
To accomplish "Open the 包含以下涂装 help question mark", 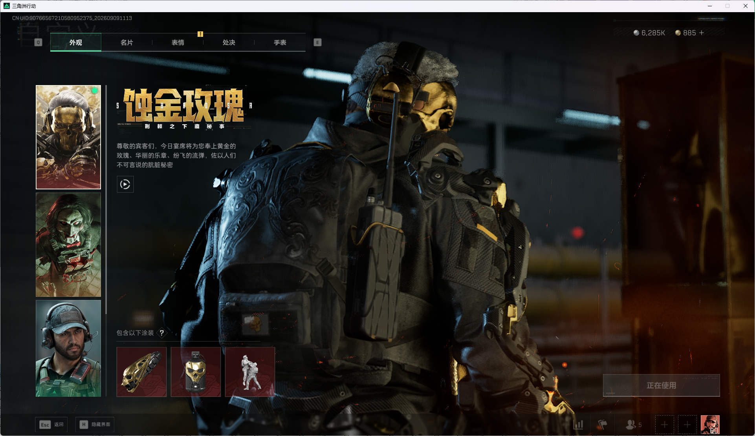I will pyautogui.click(x=161, y=333).
